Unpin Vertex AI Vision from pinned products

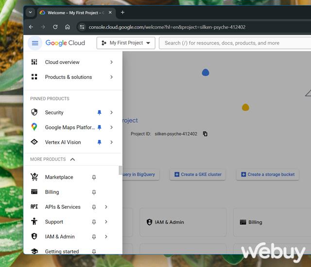pyautogui.click(x=99, y=142)
